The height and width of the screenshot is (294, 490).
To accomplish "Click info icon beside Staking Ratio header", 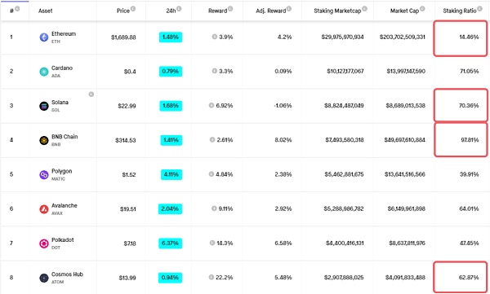I will (479, 9).
